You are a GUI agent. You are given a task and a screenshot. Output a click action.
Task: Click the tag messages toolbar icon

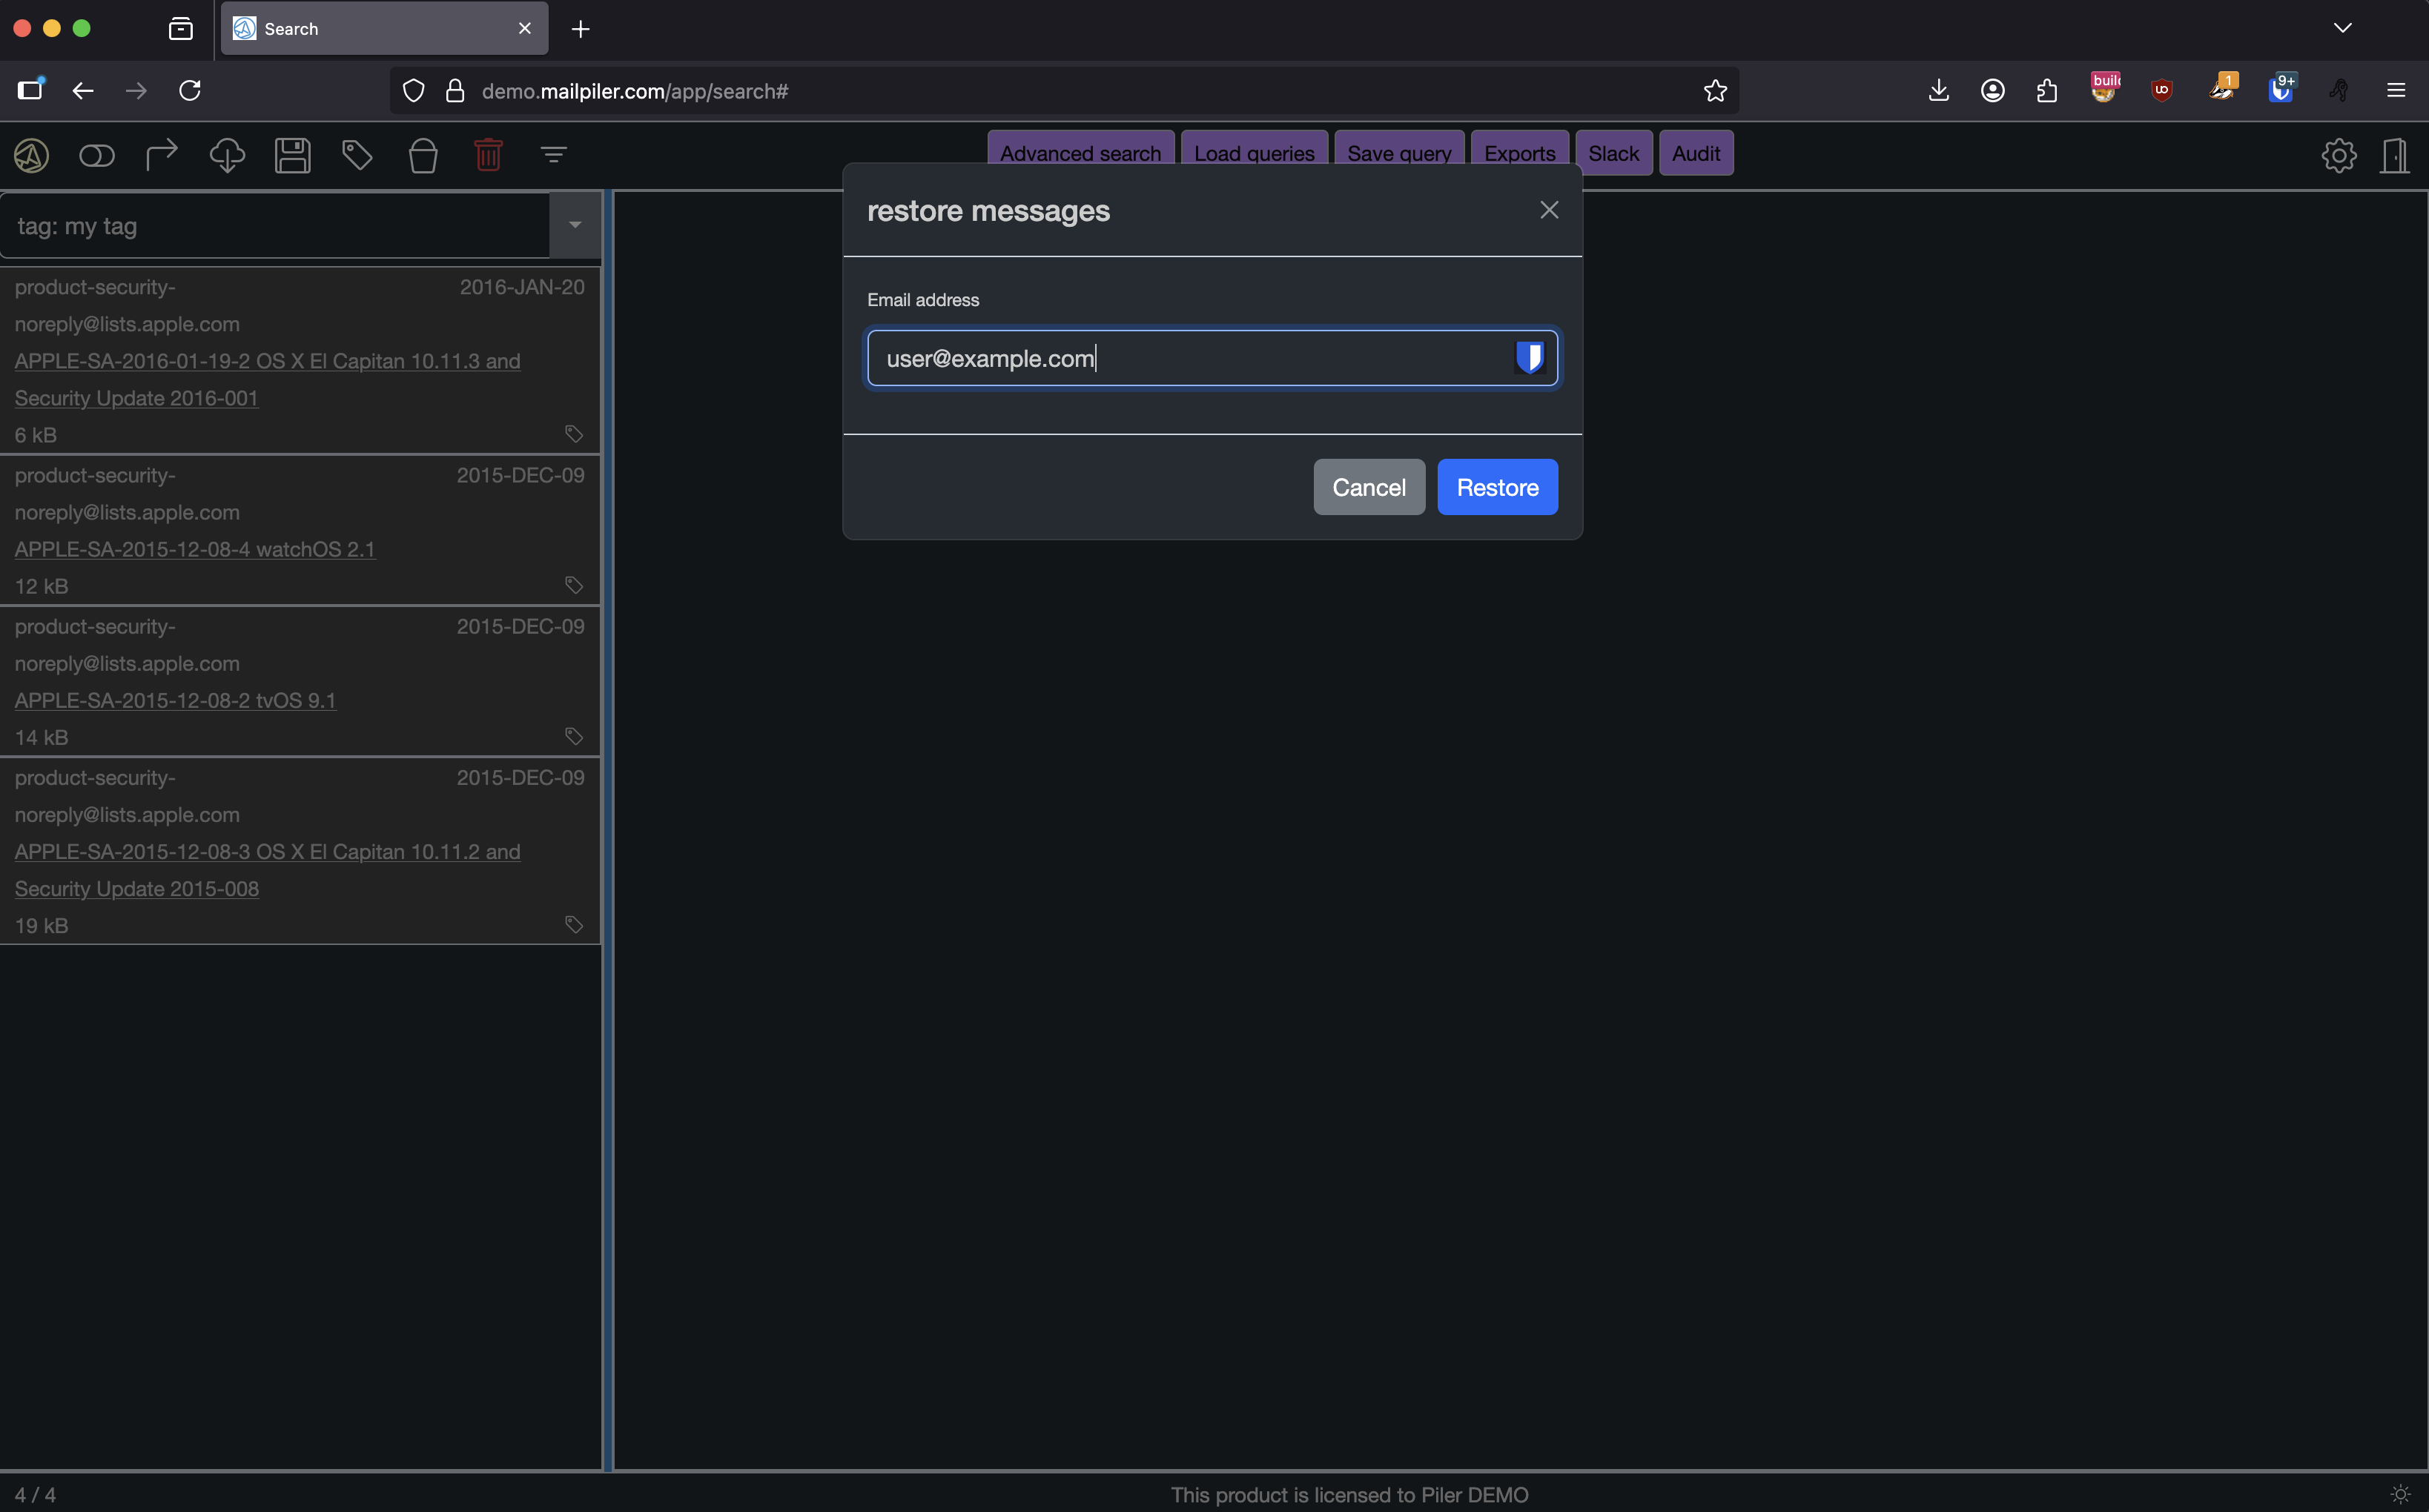[357, 155]
